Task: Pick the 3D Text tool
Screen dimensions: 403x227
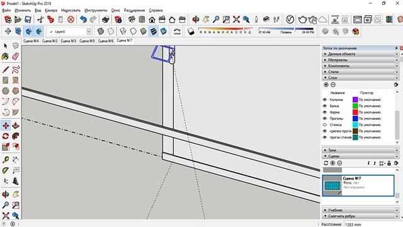Action: (15, 181)
